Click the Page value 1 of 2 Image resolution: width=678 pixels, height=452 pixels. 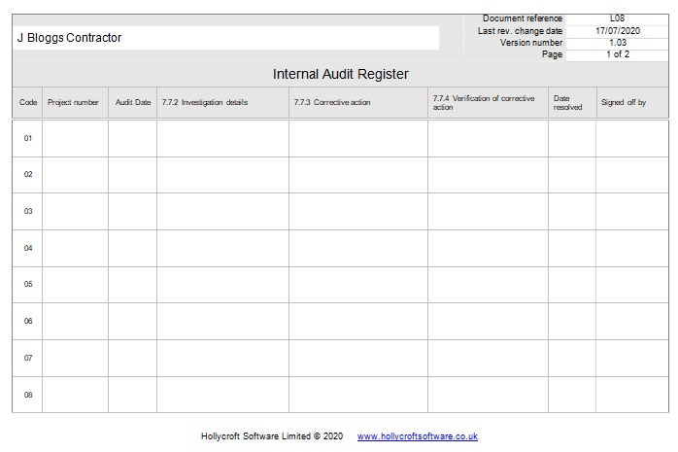pyautogui.click(x=617, y=54)
